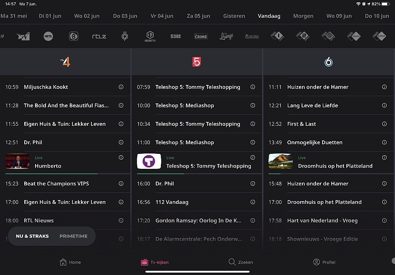The width and height of the screenshot is (395, 275).
Task: Switch to the RTL Lounge channel
Action: click(226, 37)
